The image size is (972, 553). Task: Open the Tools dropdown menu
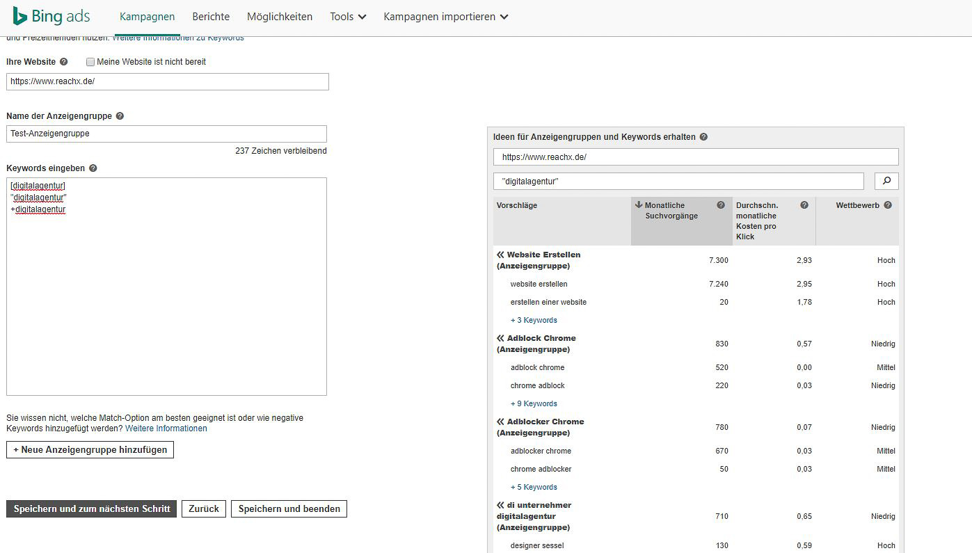point(348,17)
